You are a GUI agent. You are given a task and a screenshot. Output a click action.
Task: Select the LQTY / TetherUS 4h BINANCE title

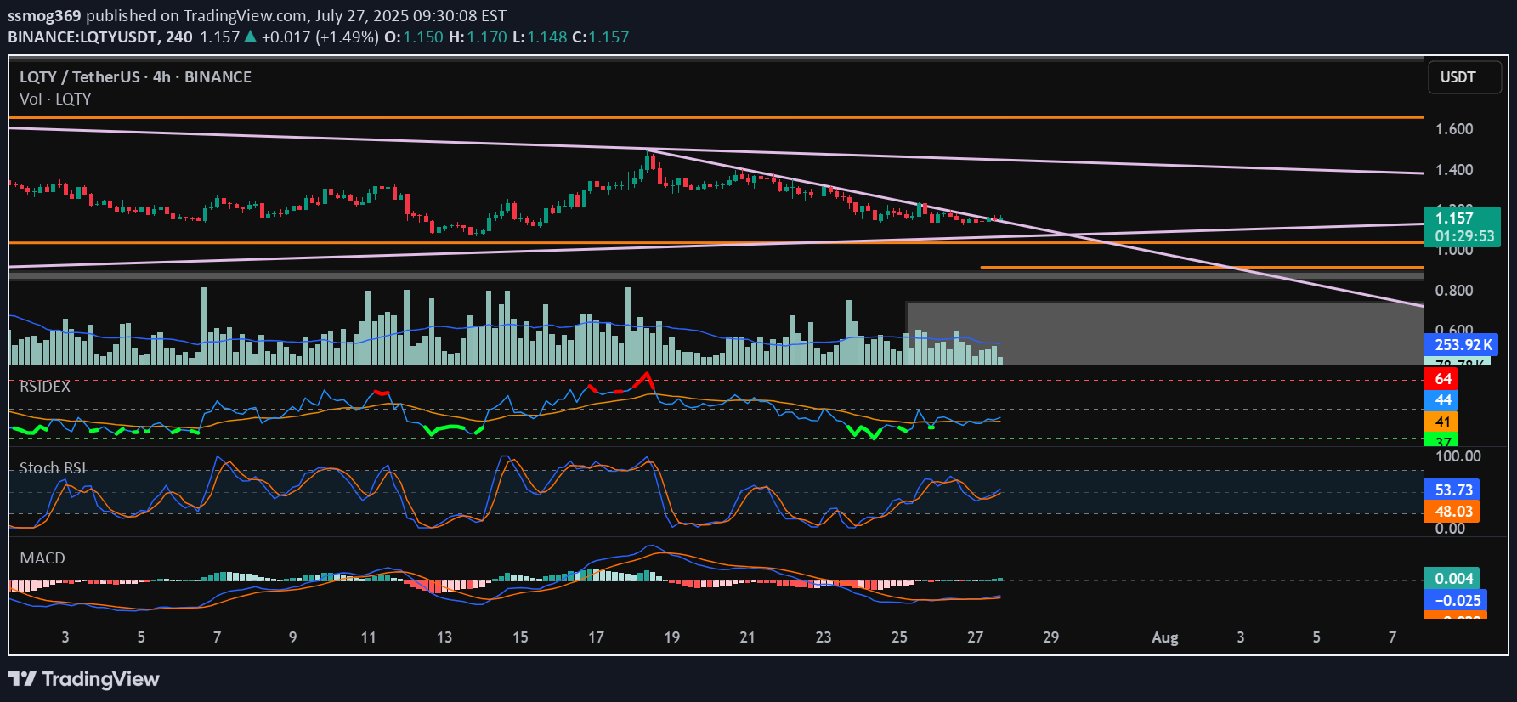tap(135, 76)
